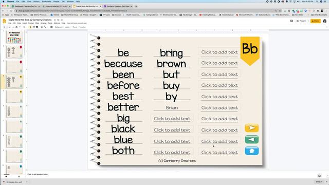The height and width of the screenshot is (185, 329).
Task: Open the Slides Add-ons menu
Action: (x=57, y=23)
